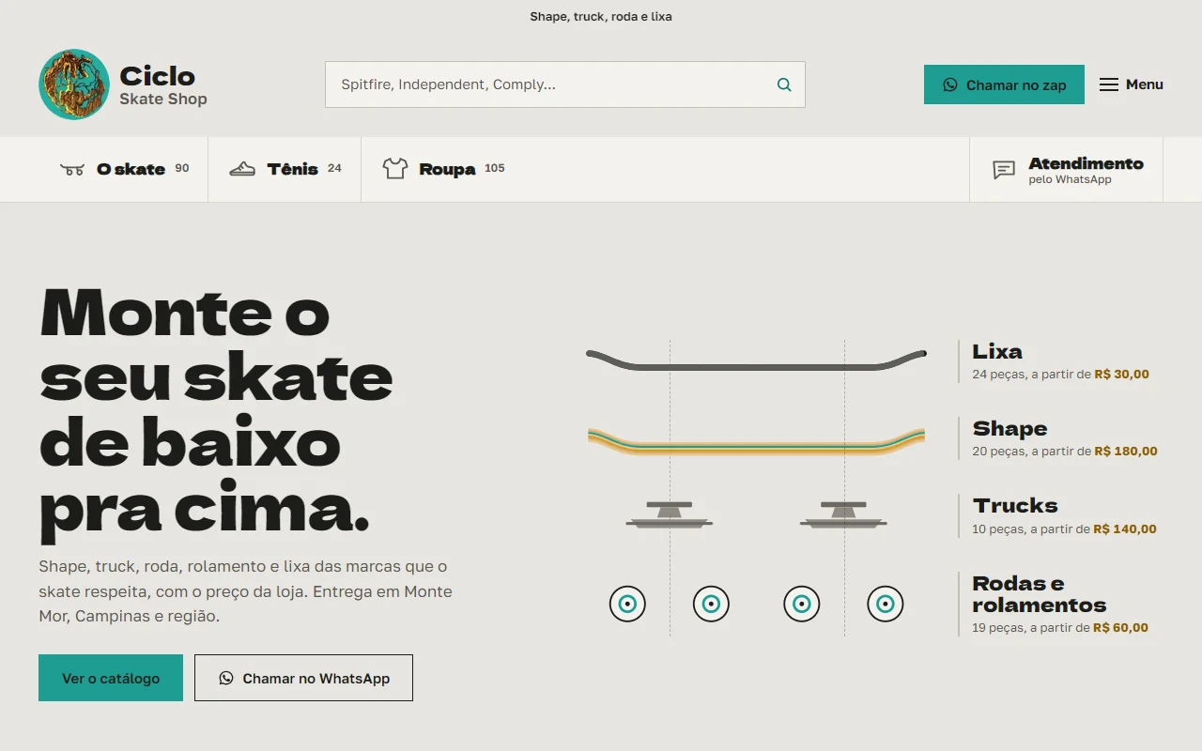
Task: Click the skateboard icon beside O skate
Action: (x=72, y=169)
